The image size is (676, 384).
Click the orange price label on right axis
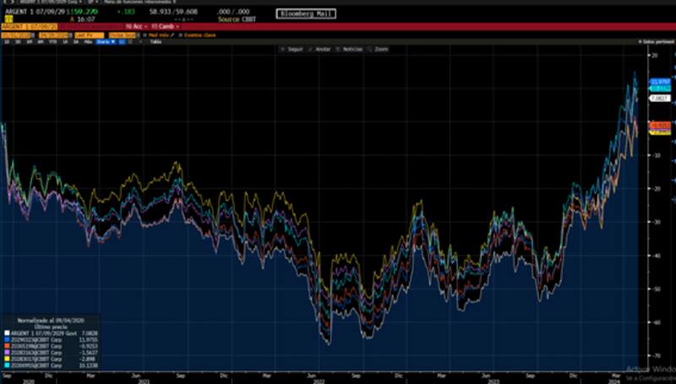659,125
